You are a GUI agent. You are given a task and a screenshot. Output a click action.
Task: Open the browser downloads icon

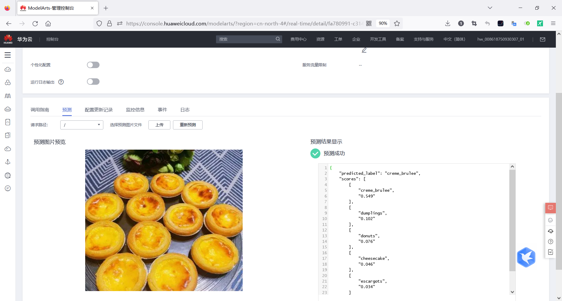click(x=448, y=23)
